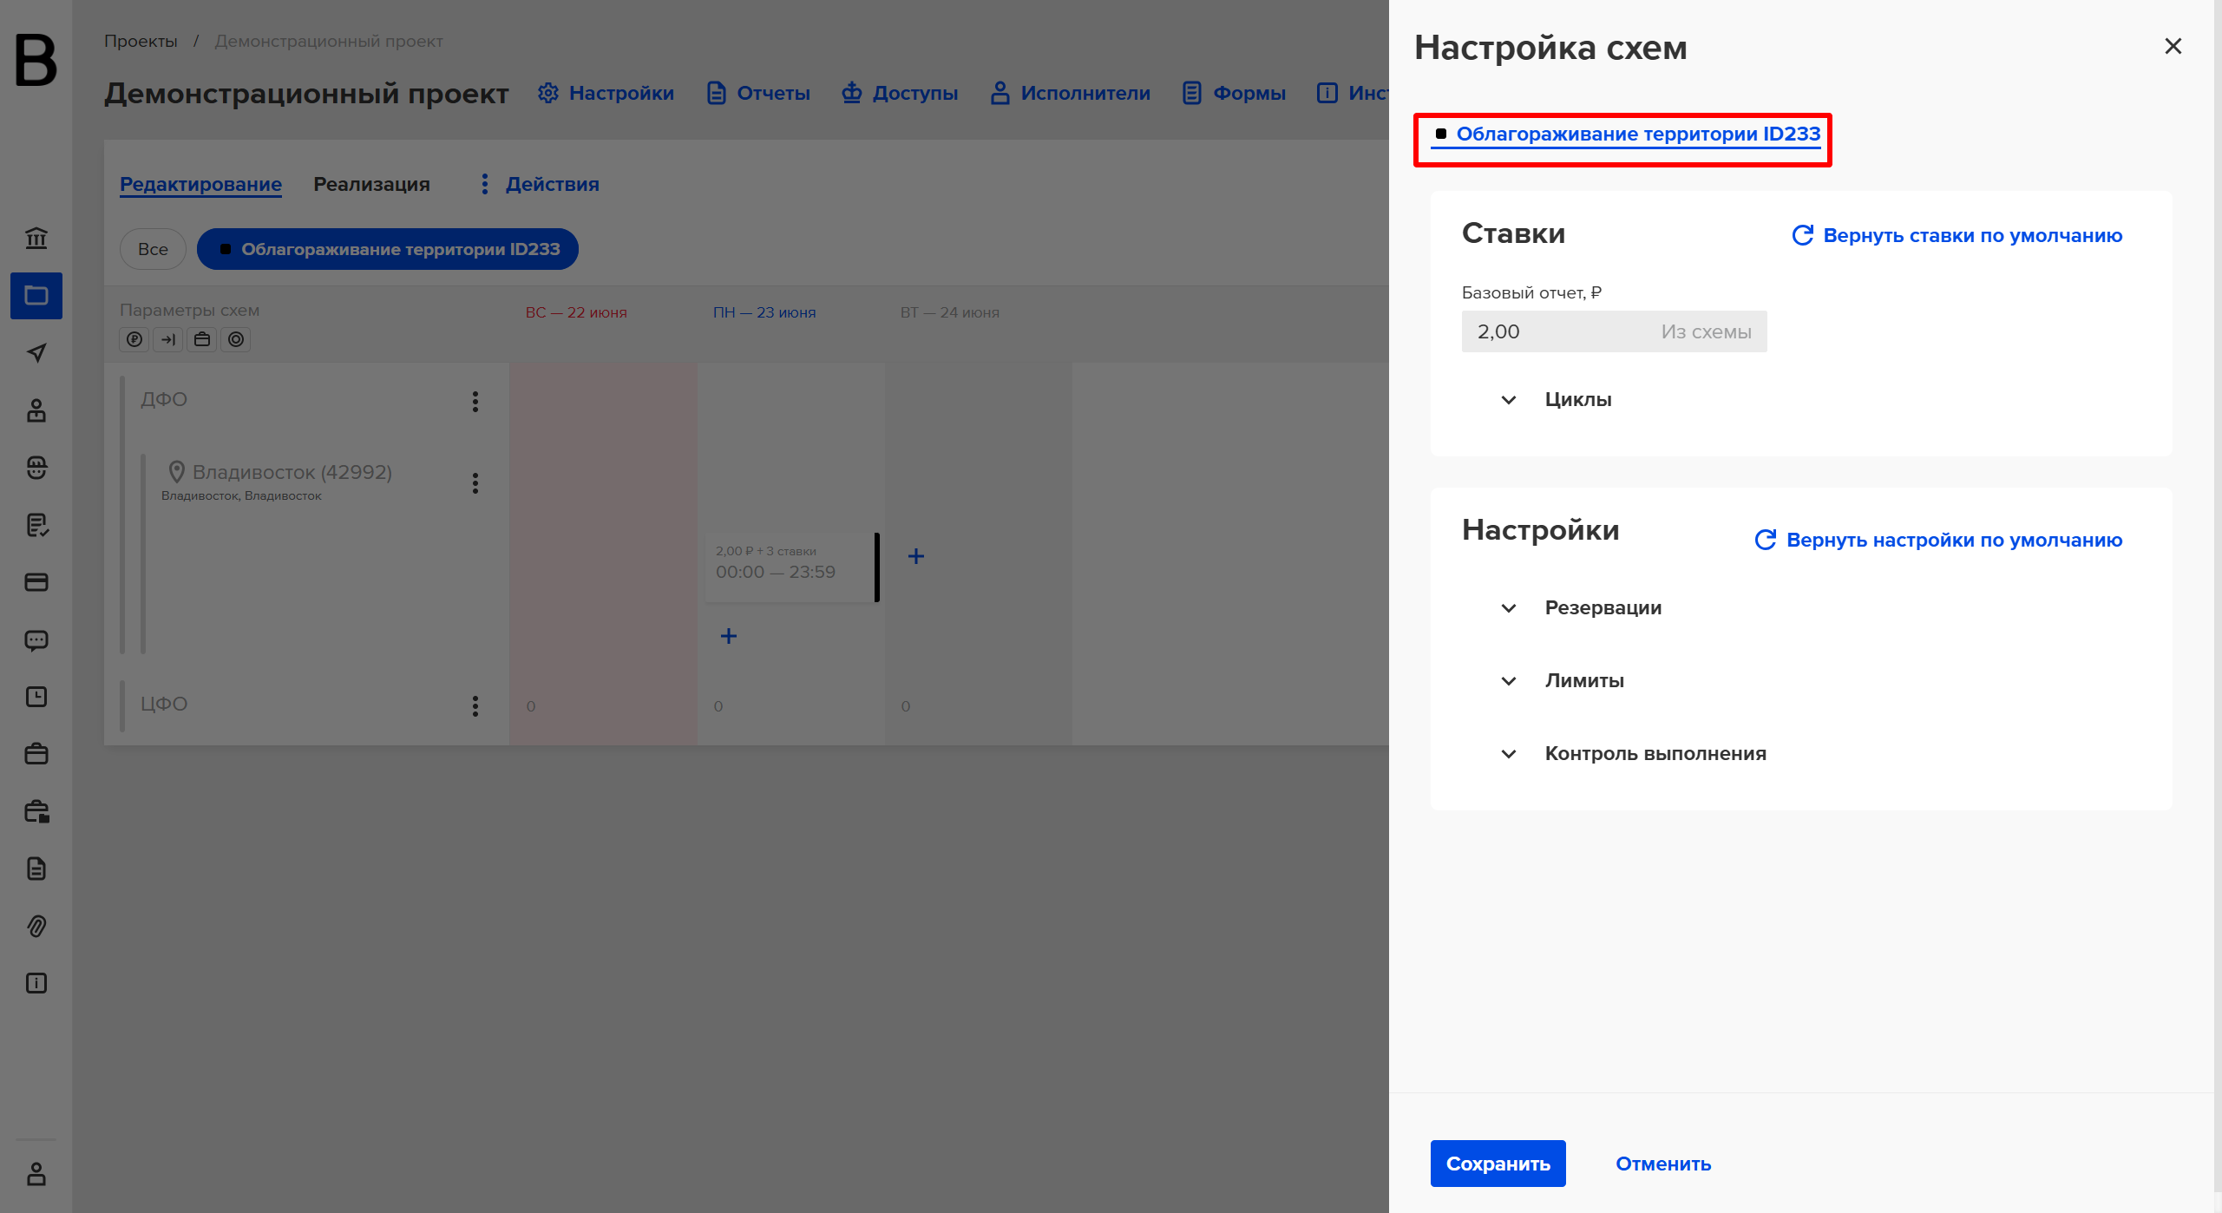Open Доступы in project header

click(x=900, y=93)
